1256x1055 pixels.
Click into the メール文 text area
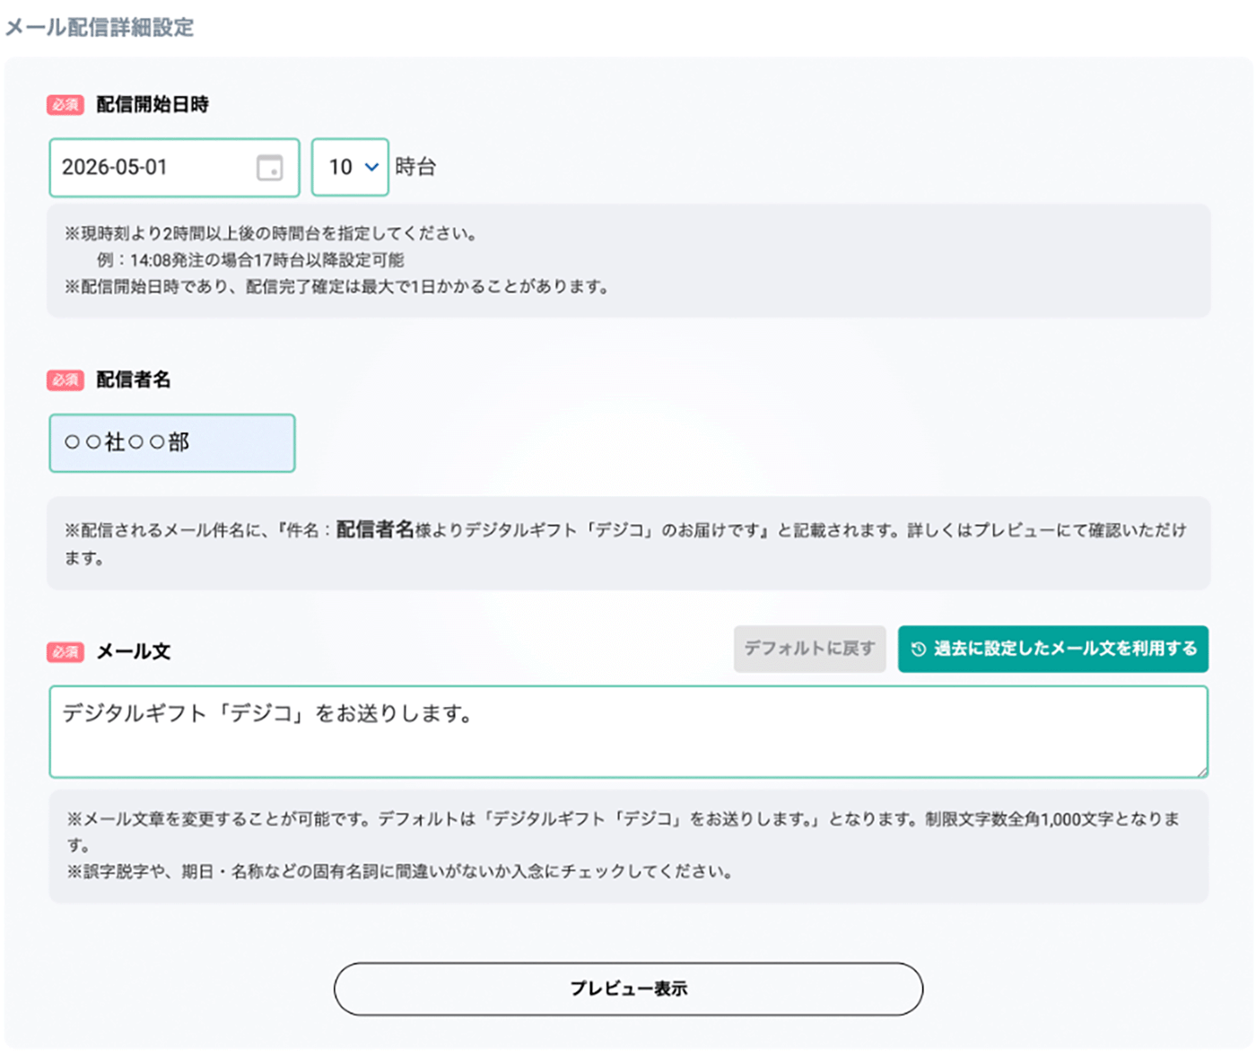tap(628, 732)
